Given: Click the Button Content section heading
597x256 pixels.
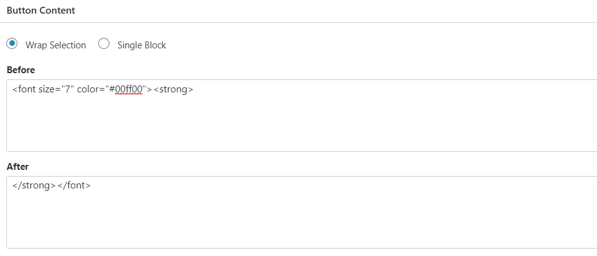Looking at the screenshot, I should pos(41,11).
